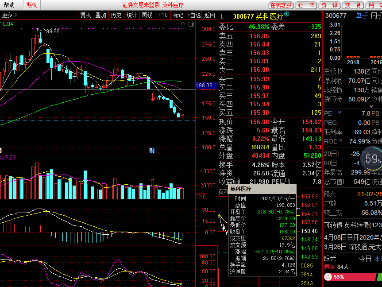This screenshot has height=287, width=382.
Task: Toggle the side panel layout icon
Action: 191,24
